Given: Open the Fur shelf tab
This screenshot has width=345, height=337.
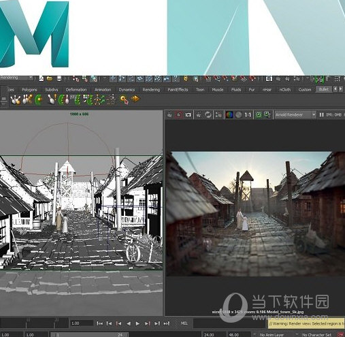Looking at the screenshot, I should pyautogui.click(x=252, y=90).
